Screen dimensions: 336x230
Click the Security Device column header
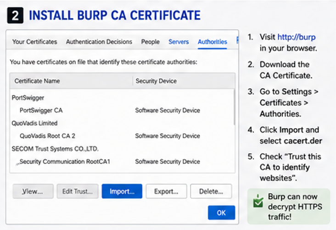184,81
